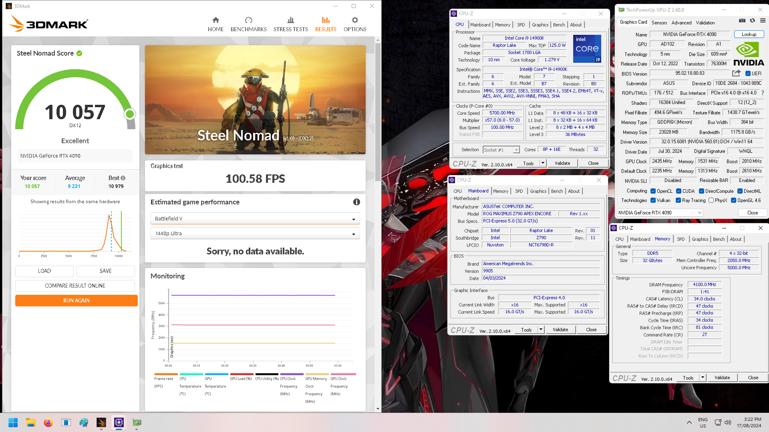Viewport: 769px width, 432px height.
Task: Click GPU-Z screenshot camera icon
Action: pyautogui.click(x=742, y=20)
